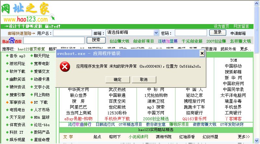260x144 pixels.
Task: Open the 中华英才网 link
Action: pyautogui.click(x=78, y=90)
